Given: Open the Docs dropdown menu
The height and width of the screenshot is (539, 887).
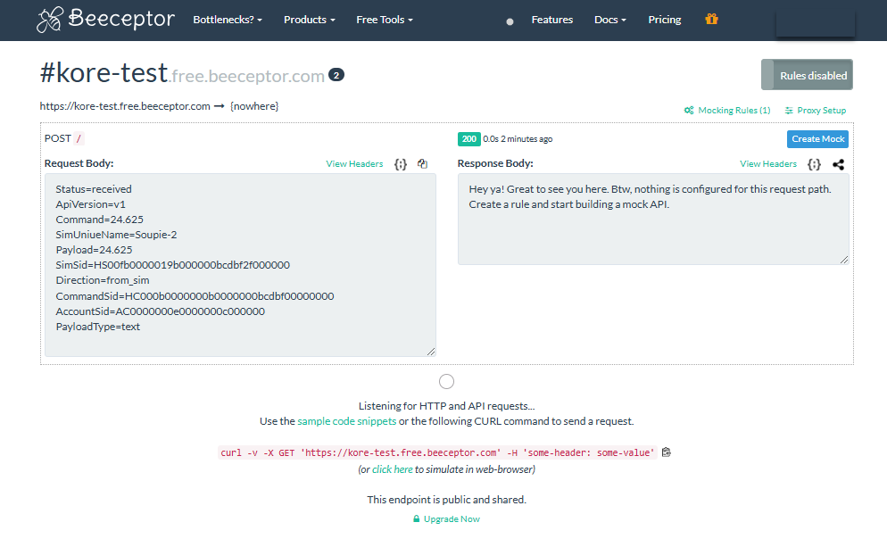Looking at the screenshot, I should pyautogui.click(x=610, y=20).
